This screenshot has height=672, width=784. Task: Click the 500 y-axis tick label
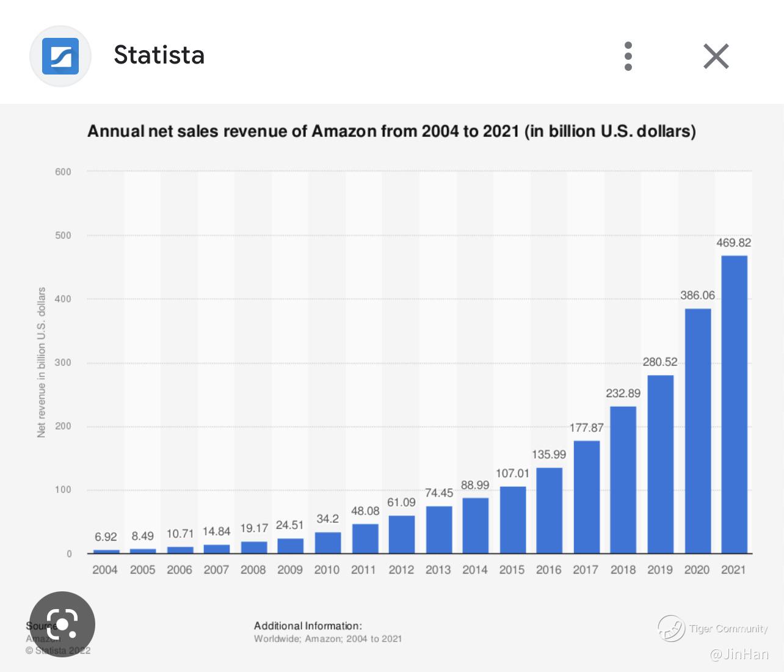coord(63,235)
